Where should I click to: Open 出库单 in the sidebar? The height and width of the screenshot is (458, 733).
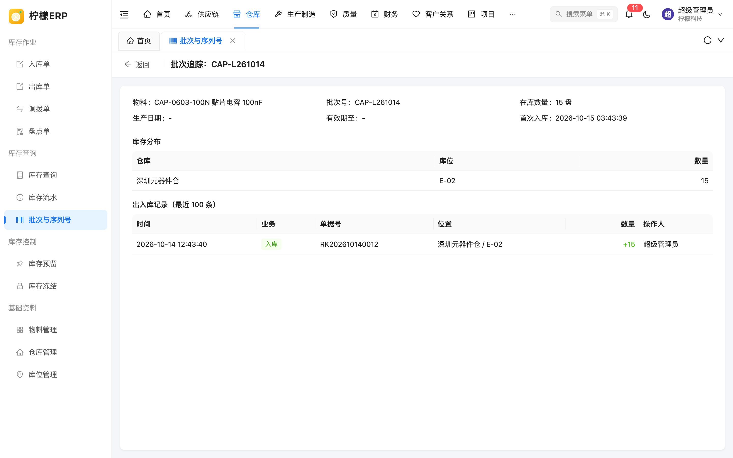point(56,87)
